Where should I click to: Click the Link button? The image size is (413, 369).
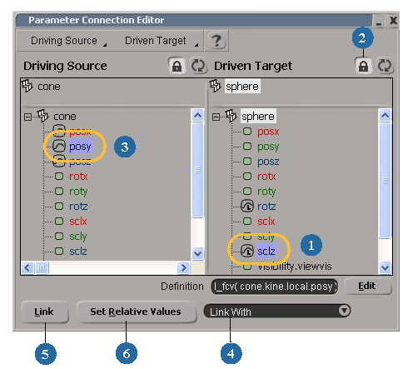pos(44,312)
